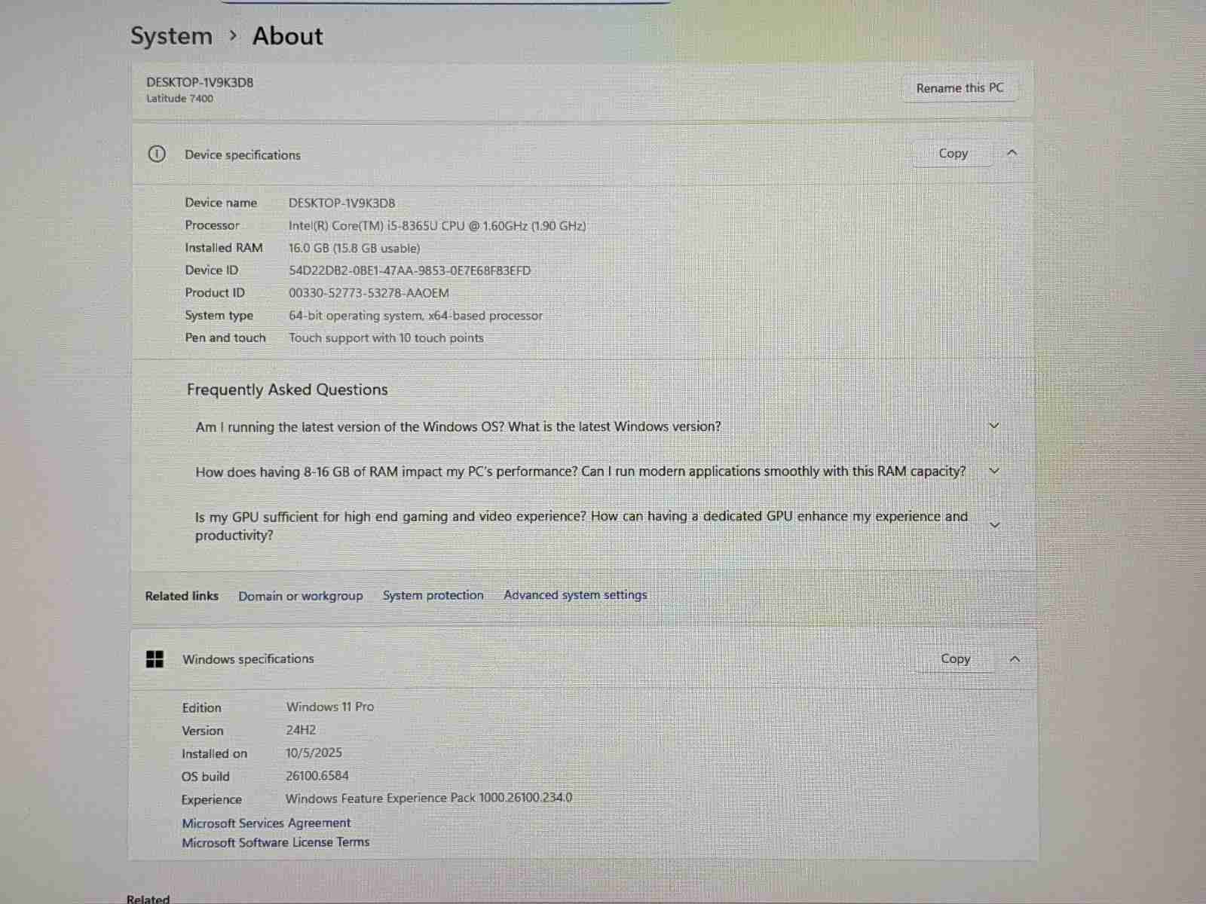Expand the GPU gaming and video FAQ
Image resolution: width=1206 pixels, height=904 pixels.
[x=993, y=525]
